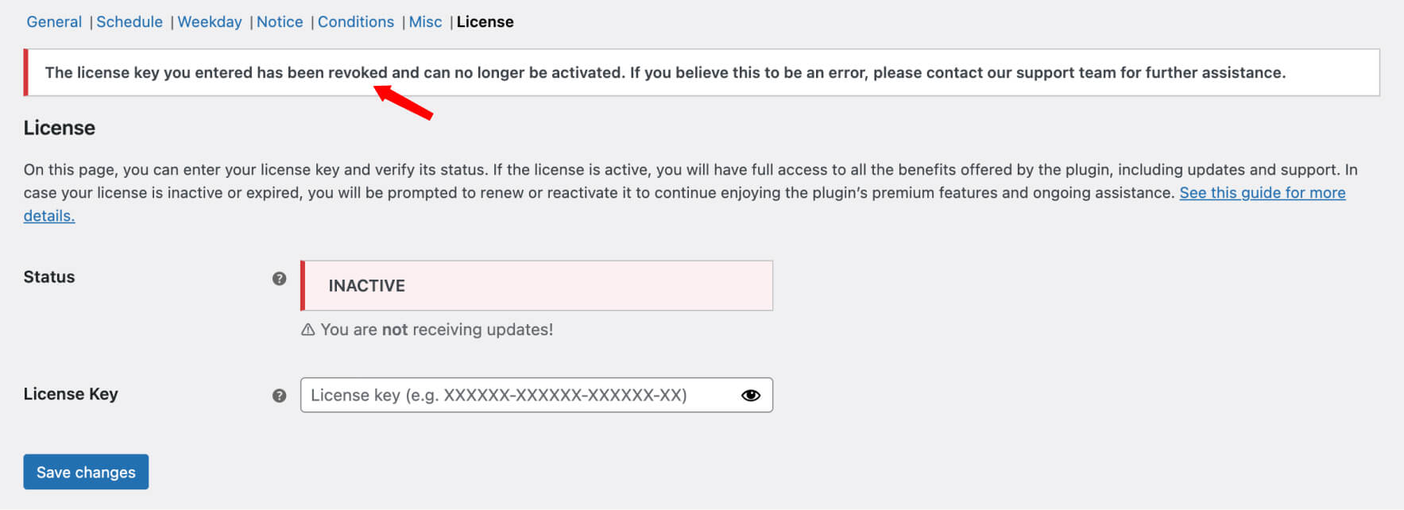Go to the Weekday tab
The height and width of the screenshot is (510, 1404).
click(x=210, y=22)
